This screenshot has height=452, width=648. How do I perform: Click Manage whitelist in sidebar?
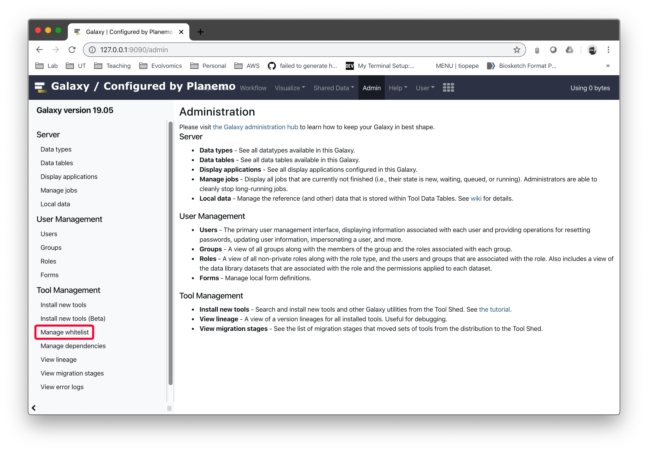pyautogui.click(x=64, y=332)
